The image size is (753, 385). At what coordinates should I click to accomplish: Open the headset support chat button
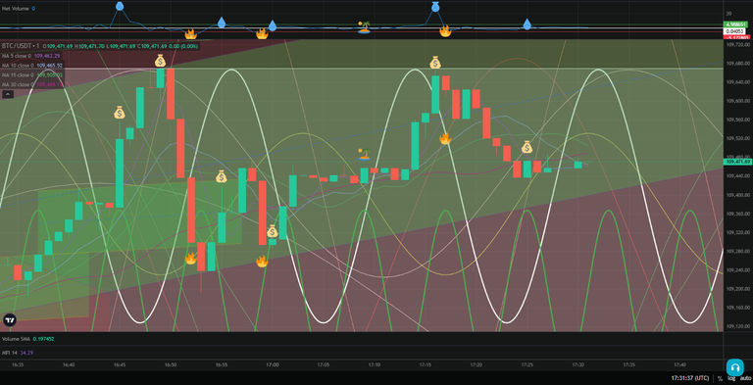(x=734, y=367)
